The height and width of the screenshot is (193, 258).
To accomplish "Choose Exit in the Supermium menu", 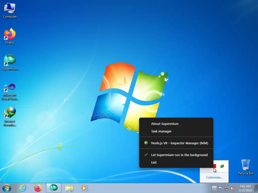I will [x=176, y=163].
